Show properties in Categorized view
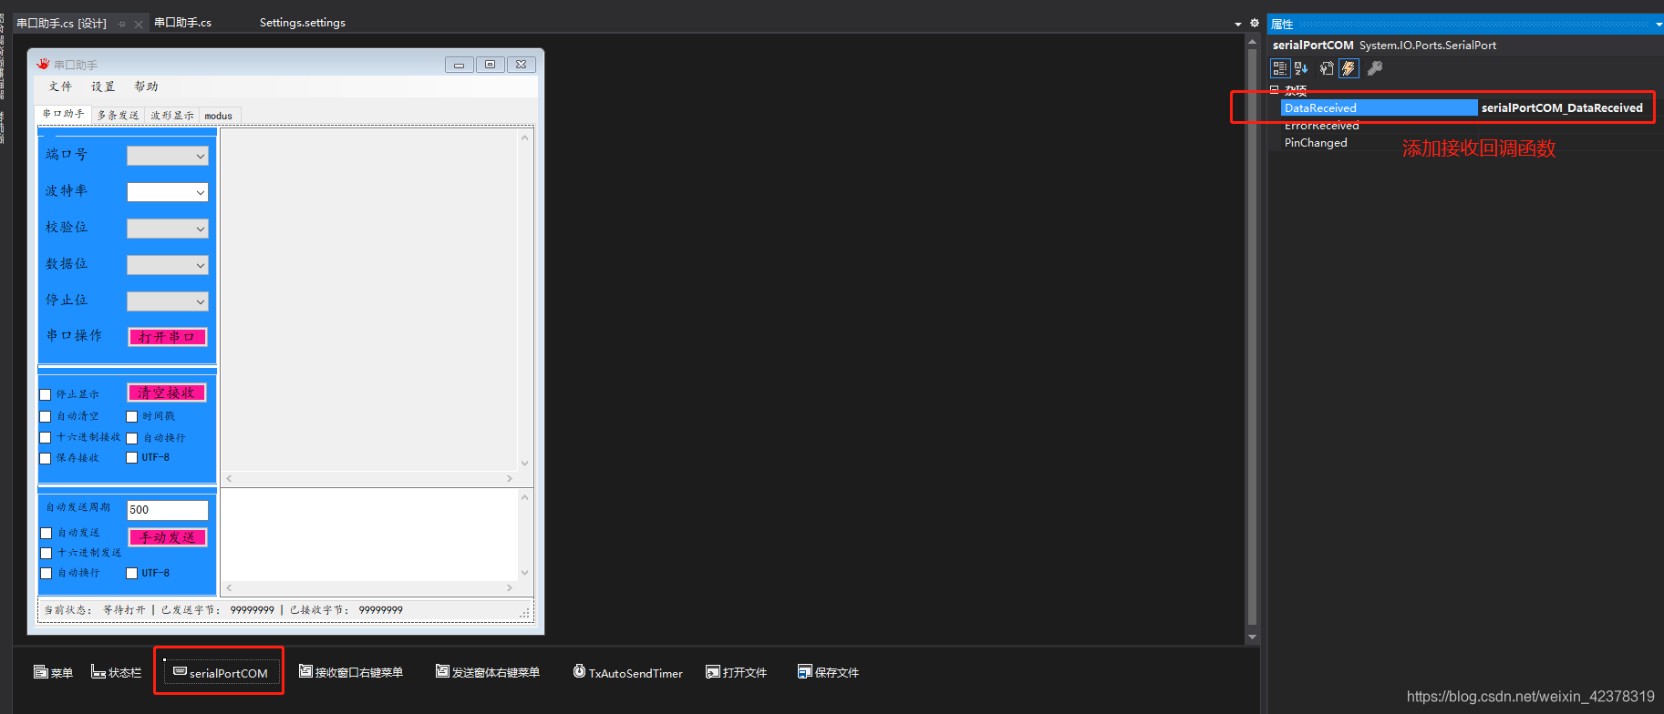This screenshot has height=714, width=1664. tap(1280, 68)
